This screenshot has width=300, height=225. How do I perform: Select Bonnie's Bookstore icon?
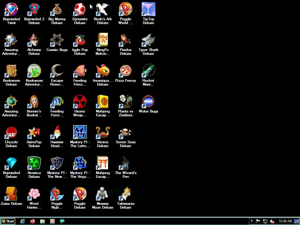(x=34, y=102)
